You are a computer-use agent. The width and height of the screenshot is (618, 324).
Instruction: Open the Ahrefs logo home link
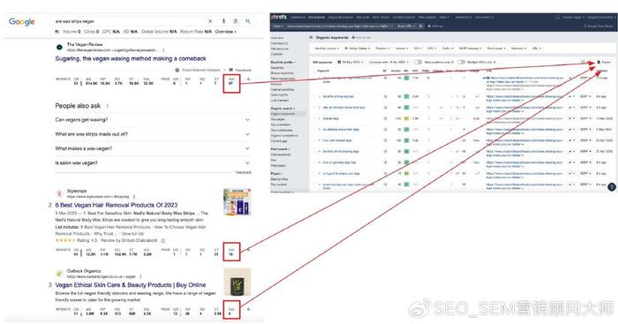(x=279, y=17)
